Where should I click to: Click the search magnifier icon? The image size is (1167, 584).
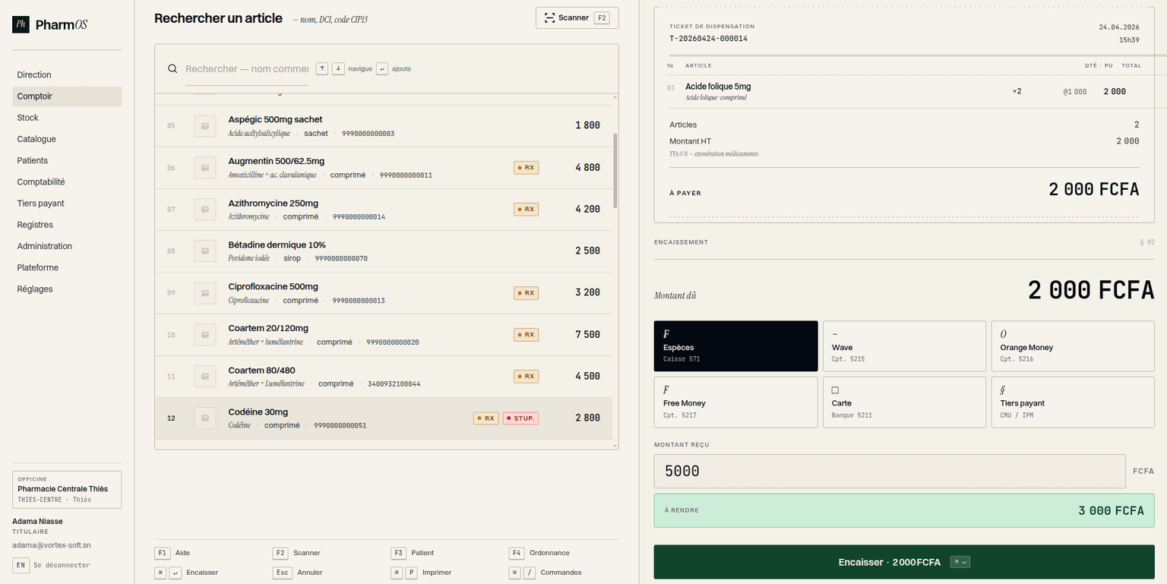[172, 69]
